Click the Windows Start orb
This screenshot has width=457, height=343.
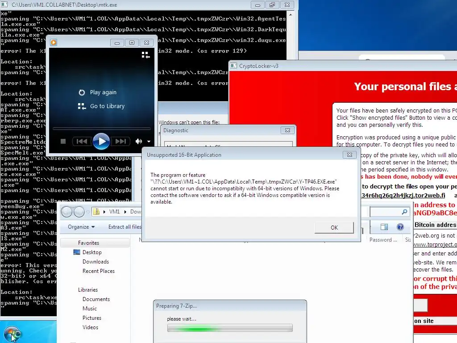pyautogui.click(x=12, y=334)
